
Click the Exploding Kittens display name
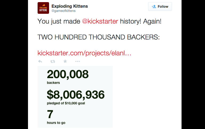70,6
